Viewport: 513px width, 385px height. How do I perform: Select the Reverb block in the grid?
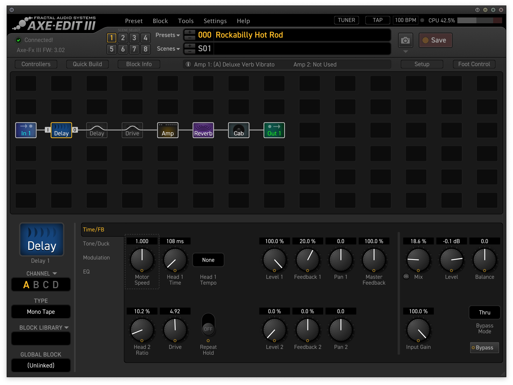point(204,130)
